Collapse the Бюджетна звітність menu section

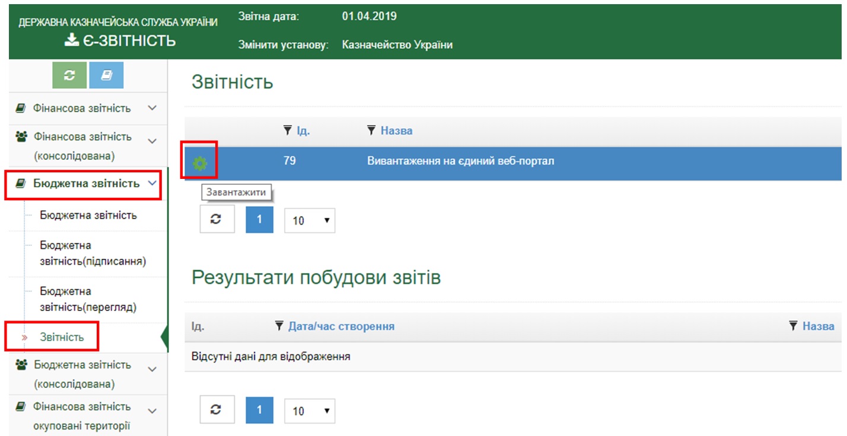point(152,183)
